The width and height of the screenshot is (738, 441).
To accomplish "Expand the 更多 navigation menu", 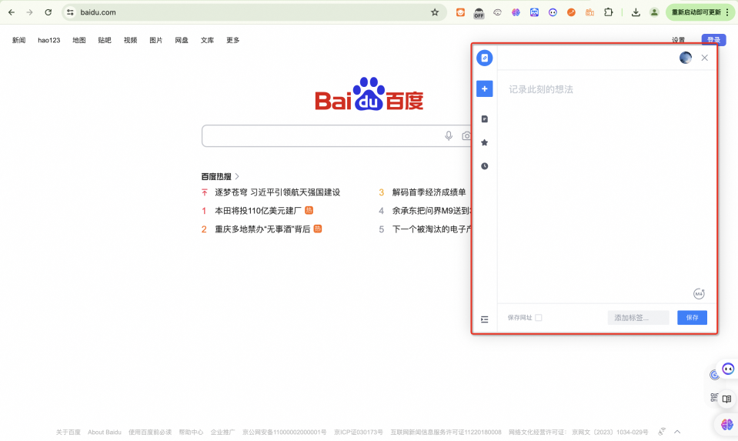I will [x=233, y=40].
